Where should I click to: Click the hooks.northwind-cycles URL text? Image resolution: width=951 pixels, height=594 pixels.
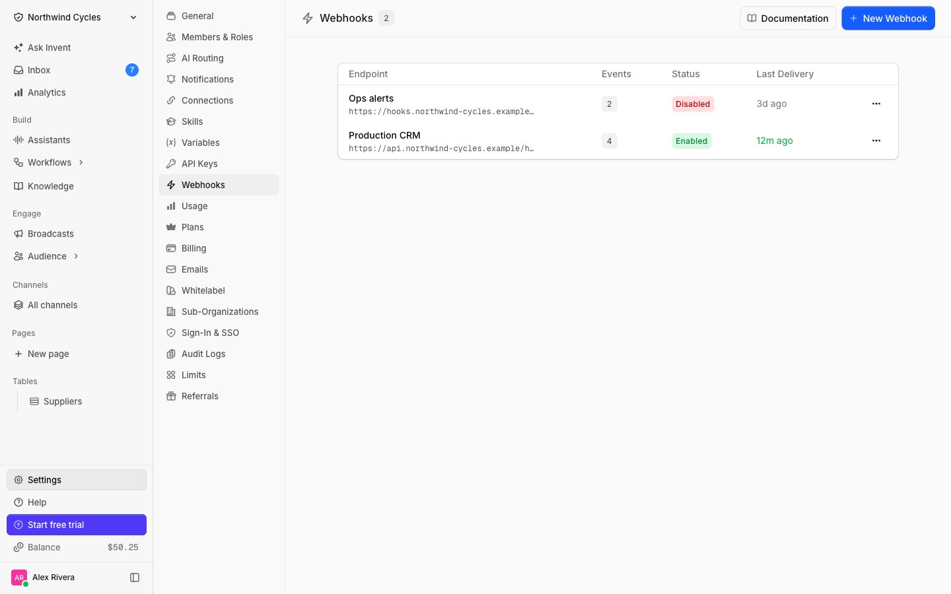(441, 112)
